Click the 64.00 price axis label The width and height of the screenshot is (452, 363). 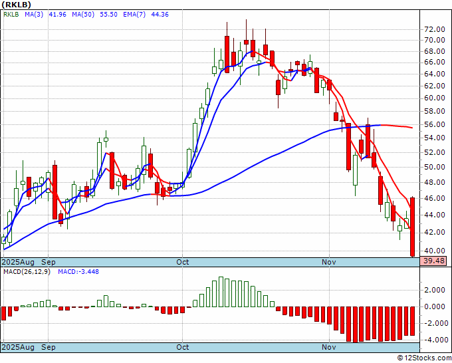[435, 74]
